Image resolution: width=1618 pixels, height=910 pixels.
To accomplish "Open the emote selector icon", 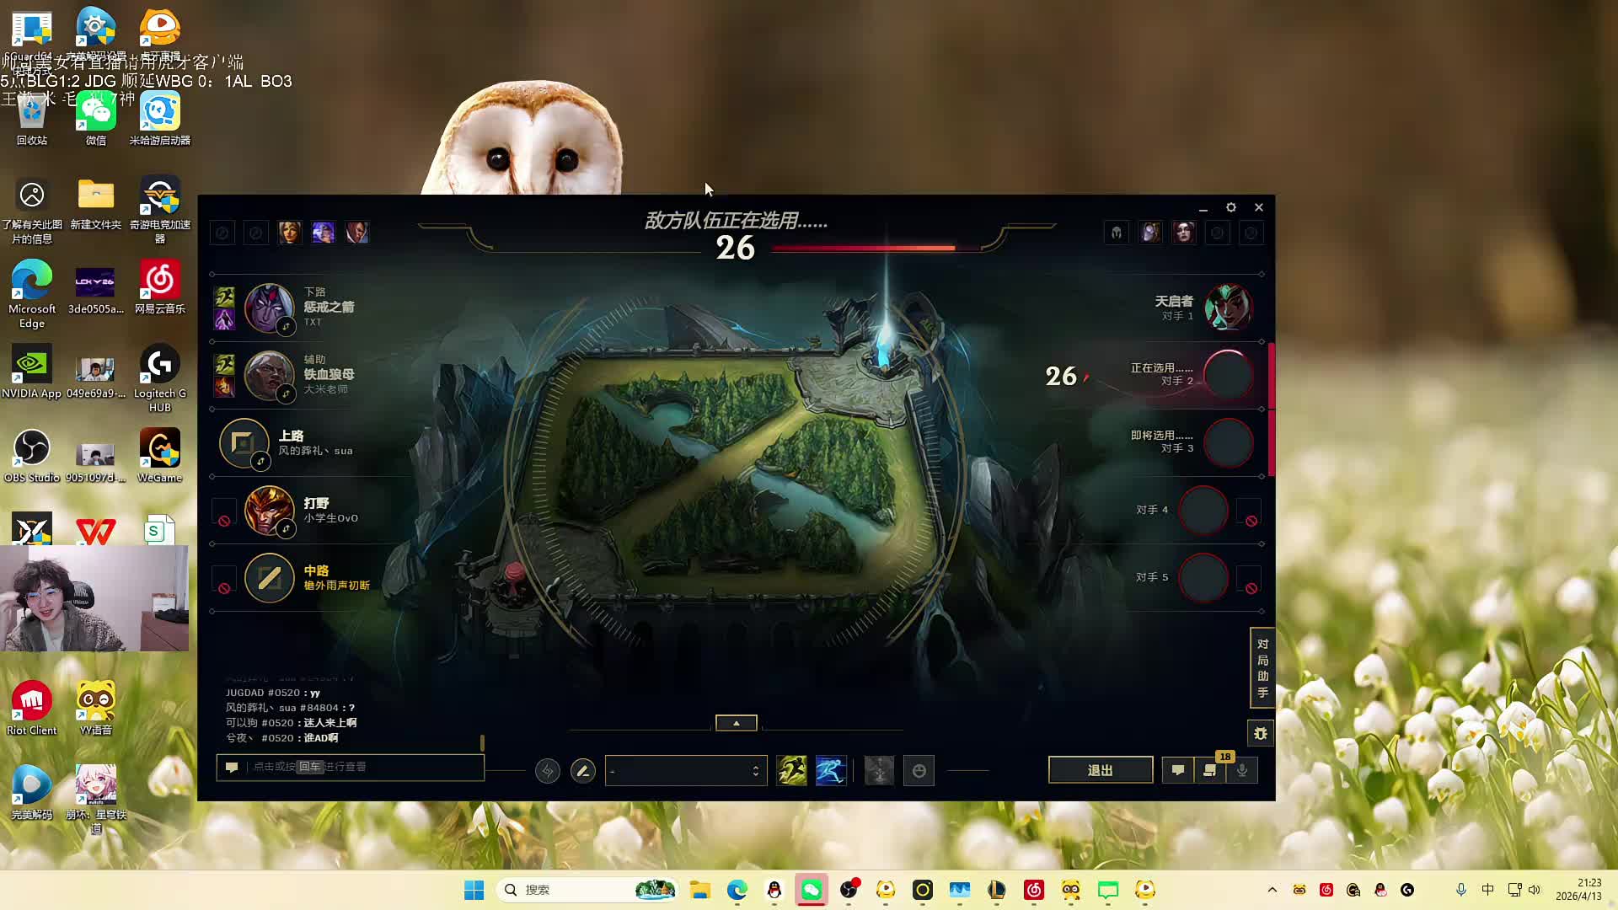I will (919, 770).
